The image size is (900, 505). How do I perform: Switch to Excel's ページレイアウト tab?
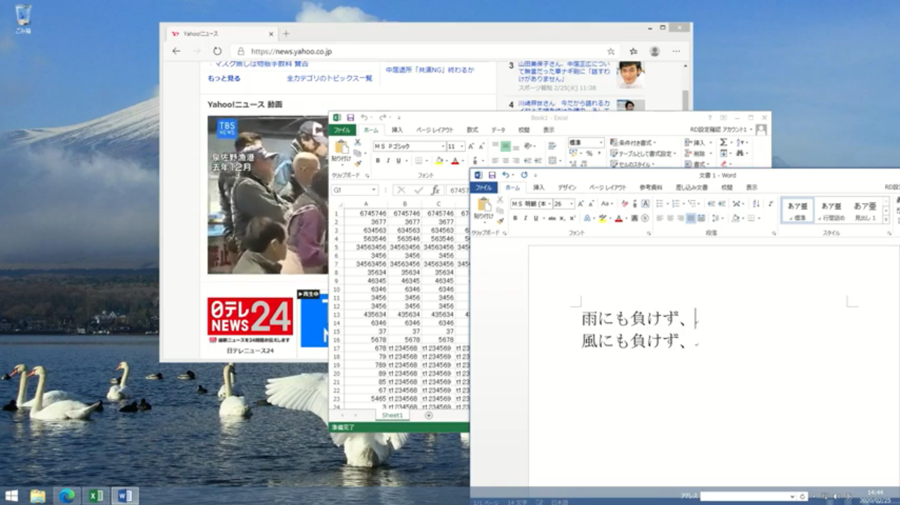click(x=434, y=130)
